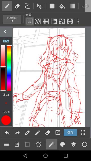Tap Android recent apps button
Screen dimensions: 91x161
[66, 156]
